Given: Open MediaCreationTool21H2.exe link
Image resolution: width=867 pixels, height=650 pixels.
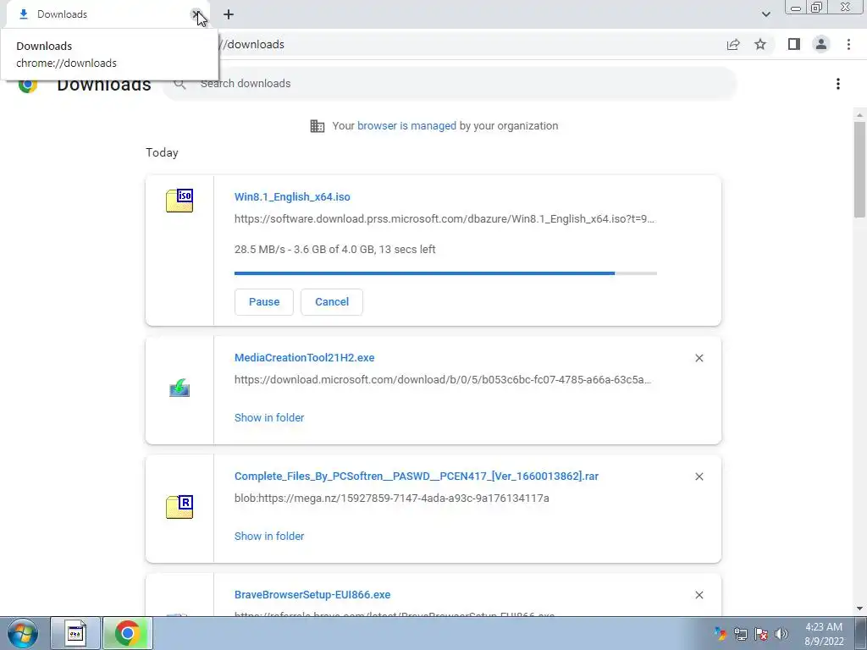Looking at the screenshot, I should 304,358.
